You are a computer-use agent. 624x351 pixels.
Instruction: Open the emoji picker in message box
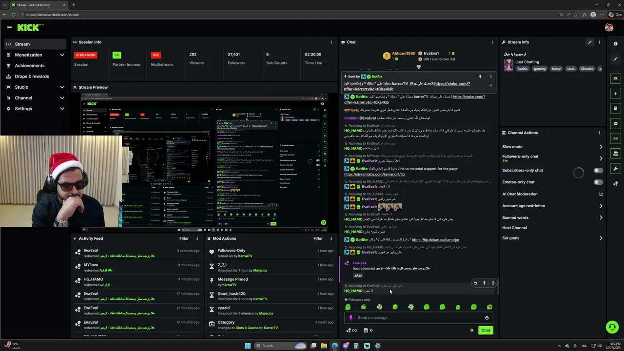tap(487, 318)
